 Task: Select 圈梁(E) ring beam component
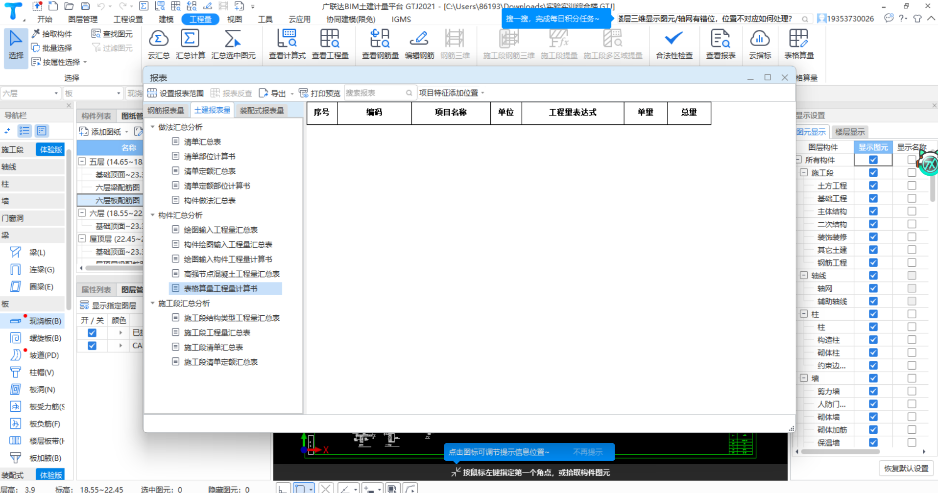pos(32,286)
